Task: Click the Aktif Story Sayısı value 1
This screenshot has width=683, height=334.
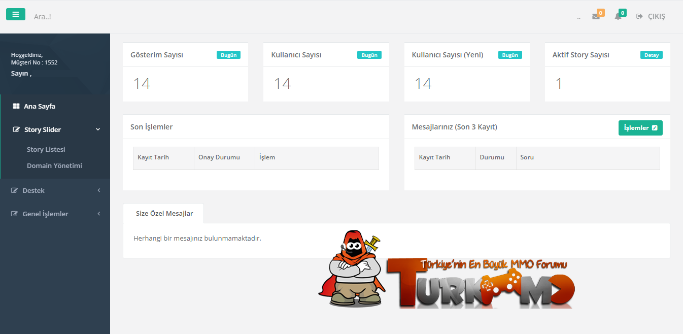Action: click(x=559, y=84)
